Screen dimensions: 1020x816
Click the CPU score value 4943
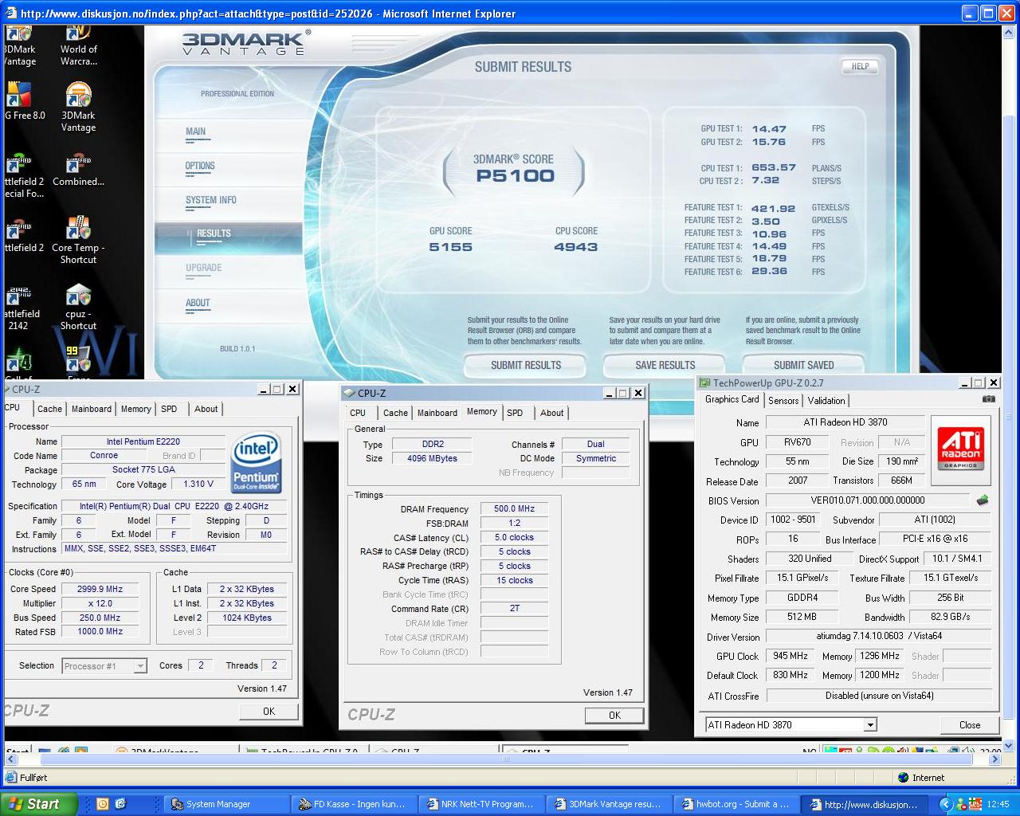(x=575, y=247)
